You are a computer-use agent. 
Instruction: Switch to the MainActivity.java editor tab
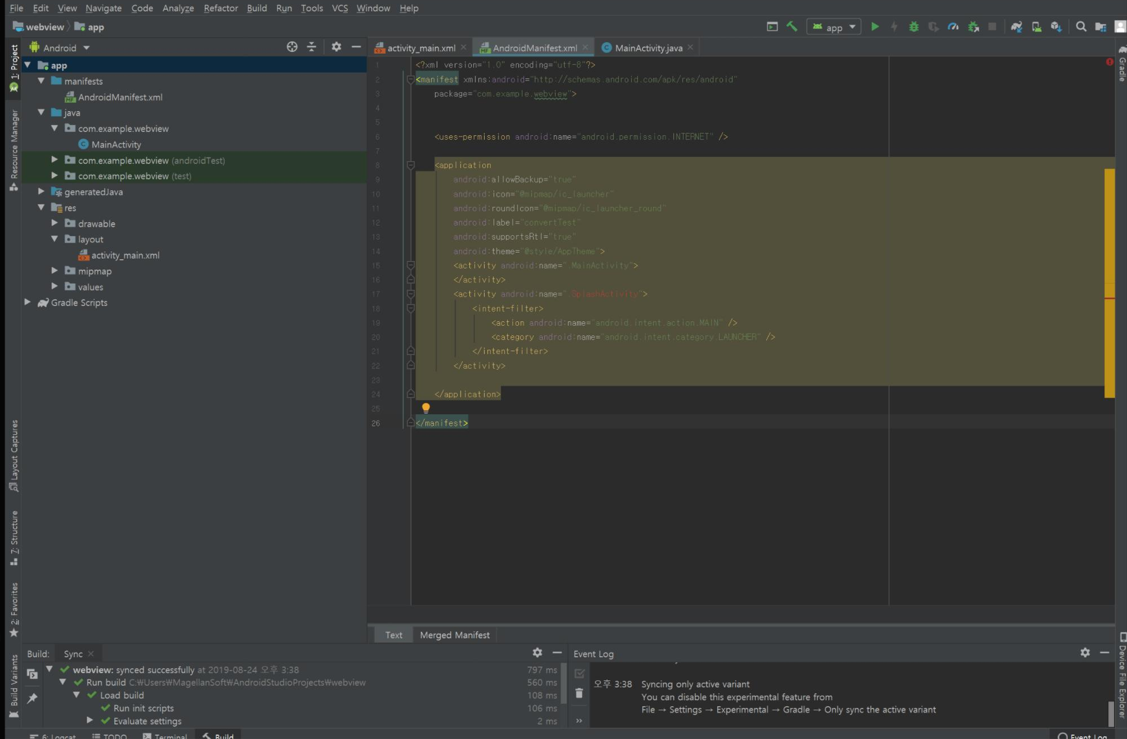pos(648,48)
